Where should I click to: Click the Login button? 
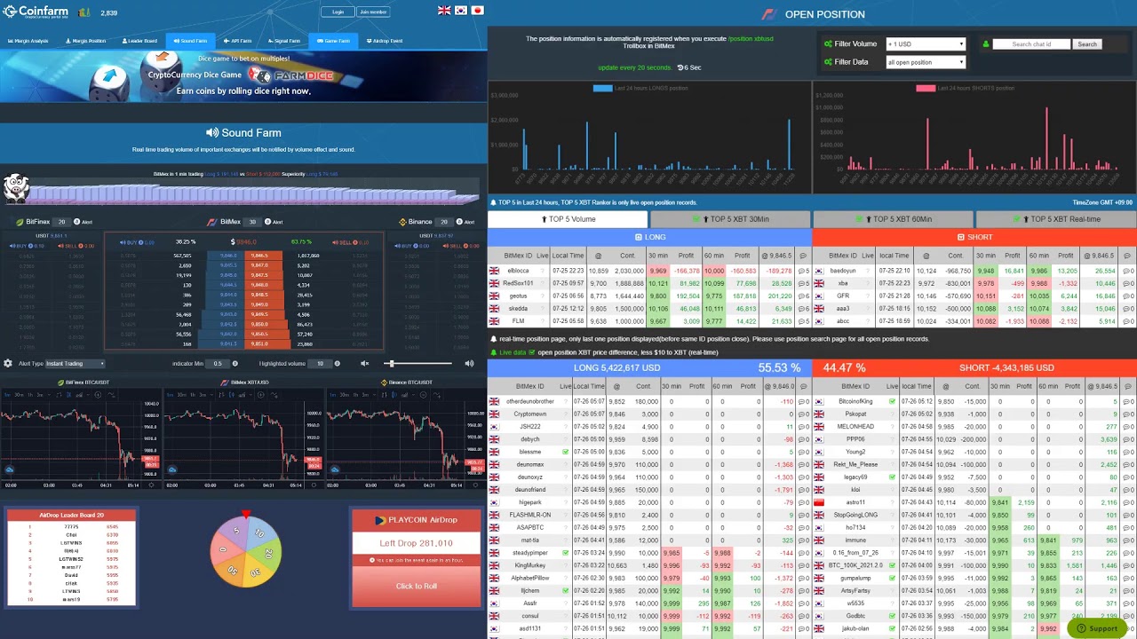pos(338,12)
